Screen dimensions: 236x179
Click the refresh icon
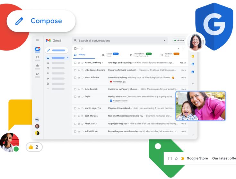[82, 48]
